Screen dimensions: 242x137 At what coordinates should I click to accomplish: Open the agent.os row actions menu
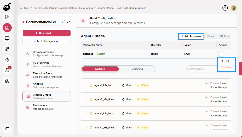221,54
